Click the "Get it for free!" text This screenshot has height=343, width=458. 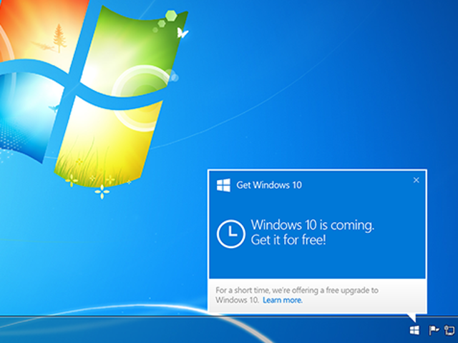coord(288,240)
